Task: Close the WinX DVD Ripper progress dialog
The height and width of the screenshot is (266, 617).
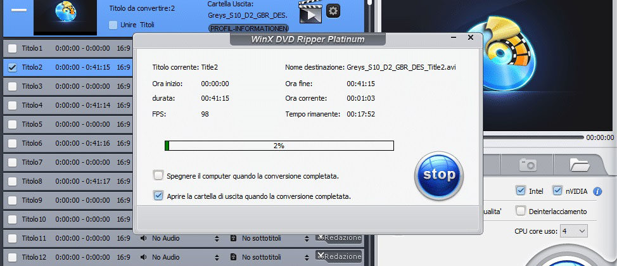Action: pyautogui.click(x=470, y=38)
